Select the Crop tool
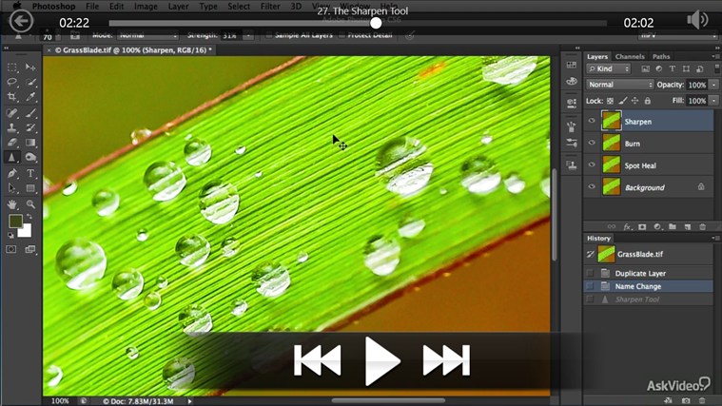Image resolution: width=722 pixels, height=406 pixels. pyautogui.click(x=12, y=97)
